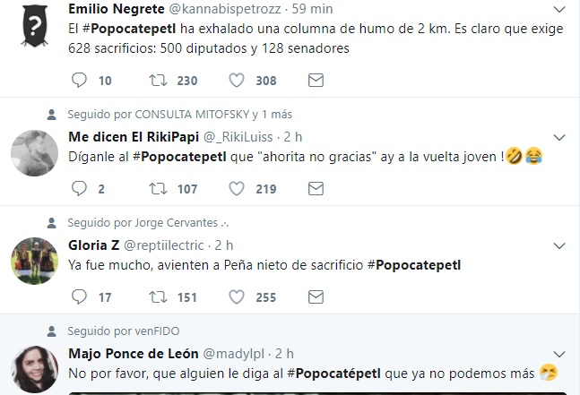Screen dimensions: 580x395
Task: Like the RikiPapi tweet with 219 likes
Action: click(237, 189)
